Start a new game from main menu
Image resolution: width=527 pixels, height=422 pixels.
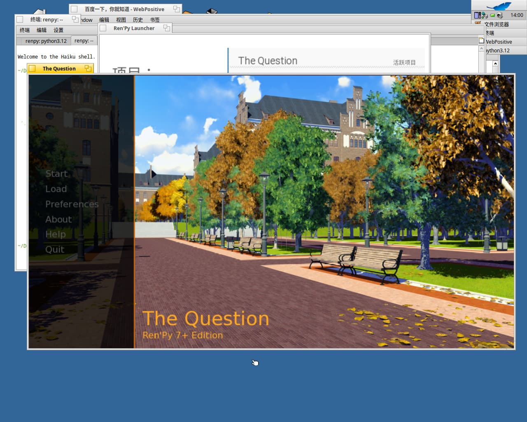(x=56, y=174)
